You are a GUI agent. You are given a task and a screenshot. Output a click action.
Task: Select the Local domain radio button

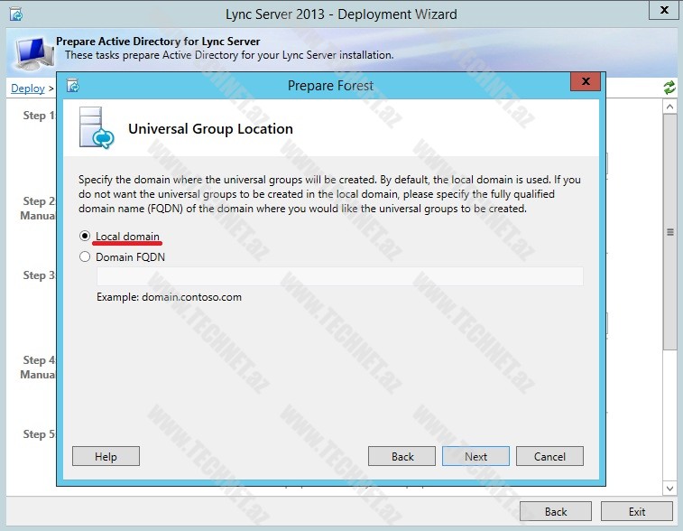point(85,236)
